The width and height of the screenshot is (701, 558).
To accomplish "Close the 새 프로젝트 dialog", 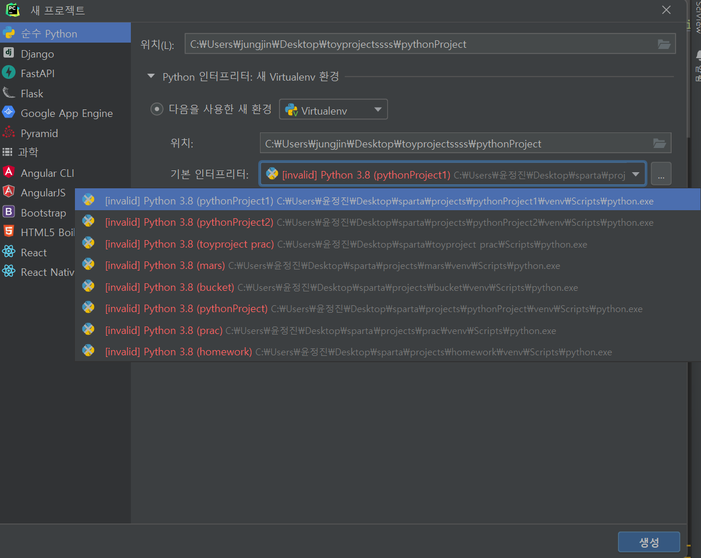I will coord(666,10).
